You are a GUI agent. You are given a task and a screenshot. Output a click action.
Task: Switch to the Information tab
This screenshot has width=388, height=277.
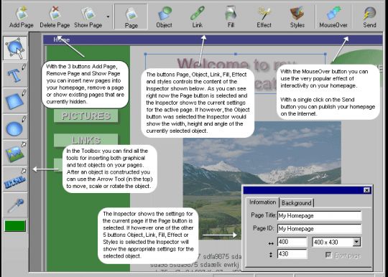(262, 202)
